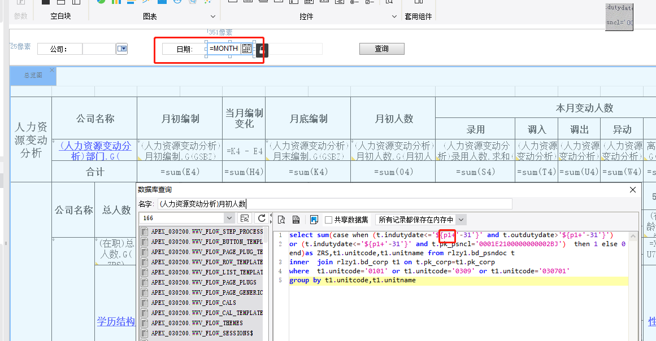Click the table filter icon beside 166

click(x=245, y=218)
